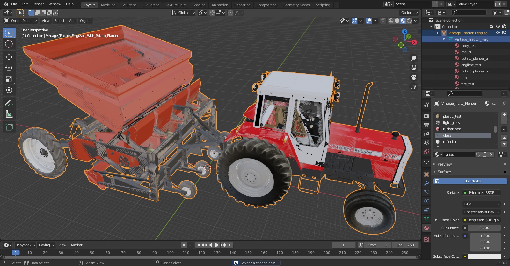Open the Add menu in viewport
This screenshot has width=510, height=266.
coord(72,21)
